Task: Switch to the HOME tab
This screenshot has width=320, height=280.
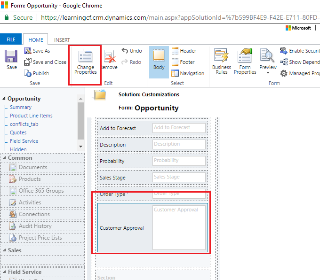Action: point(36,40)
